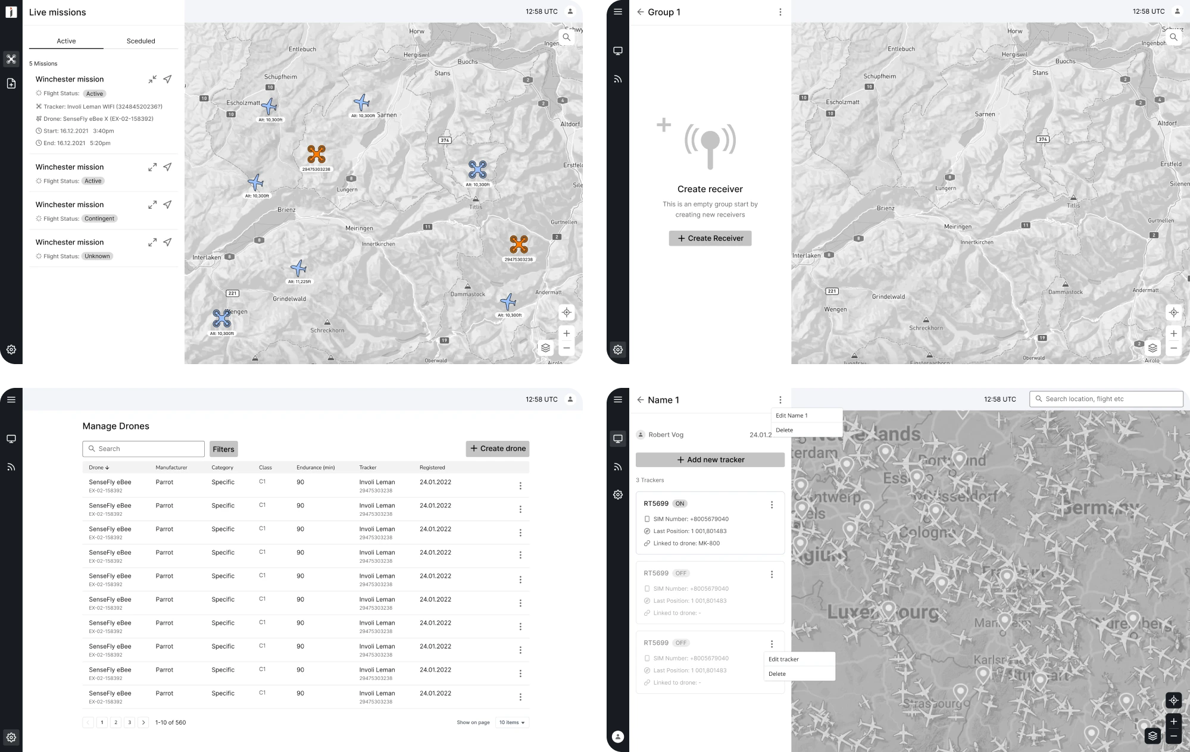Click the add document icon in left sidebar
The image size is (1190, 752).
click(x=11, y=84)
